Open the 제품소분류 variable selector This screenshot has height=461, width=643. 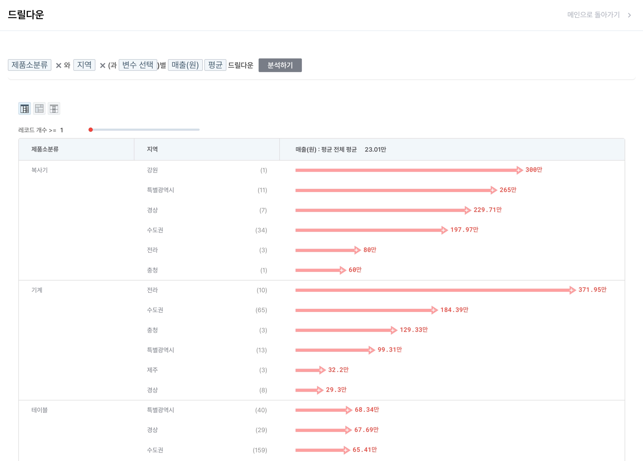point(30,65)
